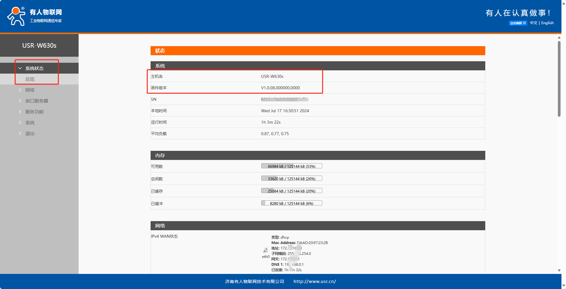This screenshot has height=289, width=566.
Task: Expand the 串口服务器 sidebar section
Action: point(36,101)
